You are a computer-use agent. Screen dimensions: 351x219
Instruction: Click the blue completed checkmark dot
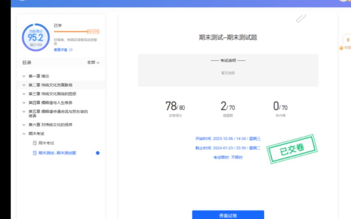point(97,153)
